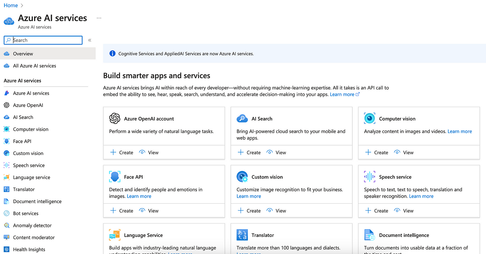The height and width of the screenshot is (254, 486).
Task: View Custom vision resources
Action: pyautogui.click(x=276, y=211)
